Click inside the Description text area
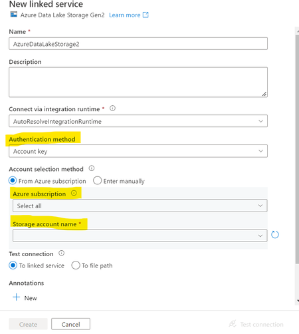299x334 pixels. tap(138, 83)
